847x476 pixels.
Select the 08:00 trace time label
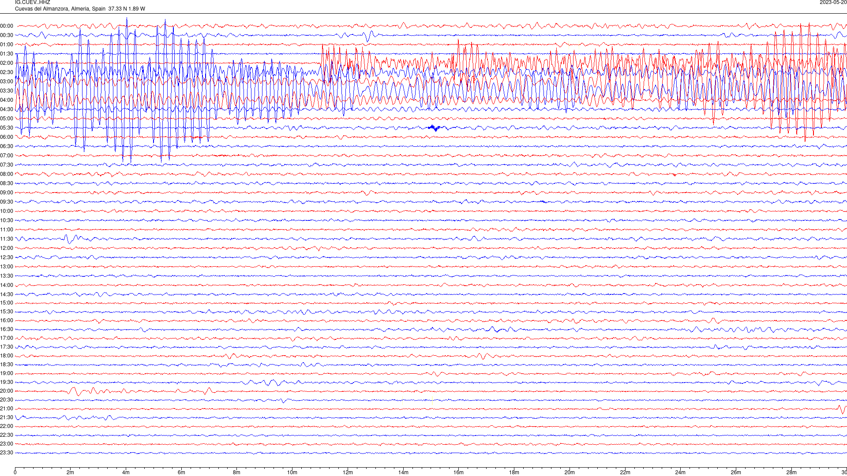pyautogui.click(x=7, y=174)
